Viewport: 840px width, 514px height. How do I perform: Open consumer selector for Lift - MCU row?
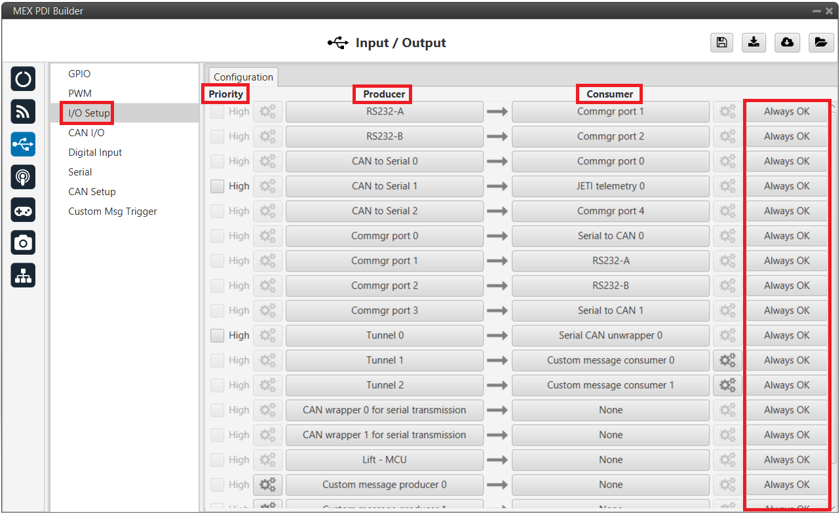tap(610, 460)
